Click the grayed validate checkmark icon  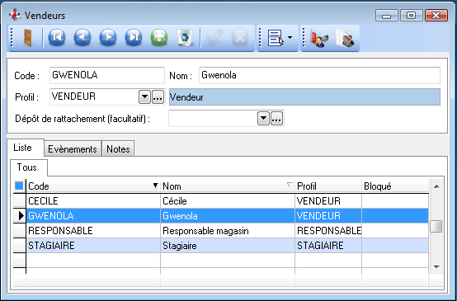[x=214, y=38]
